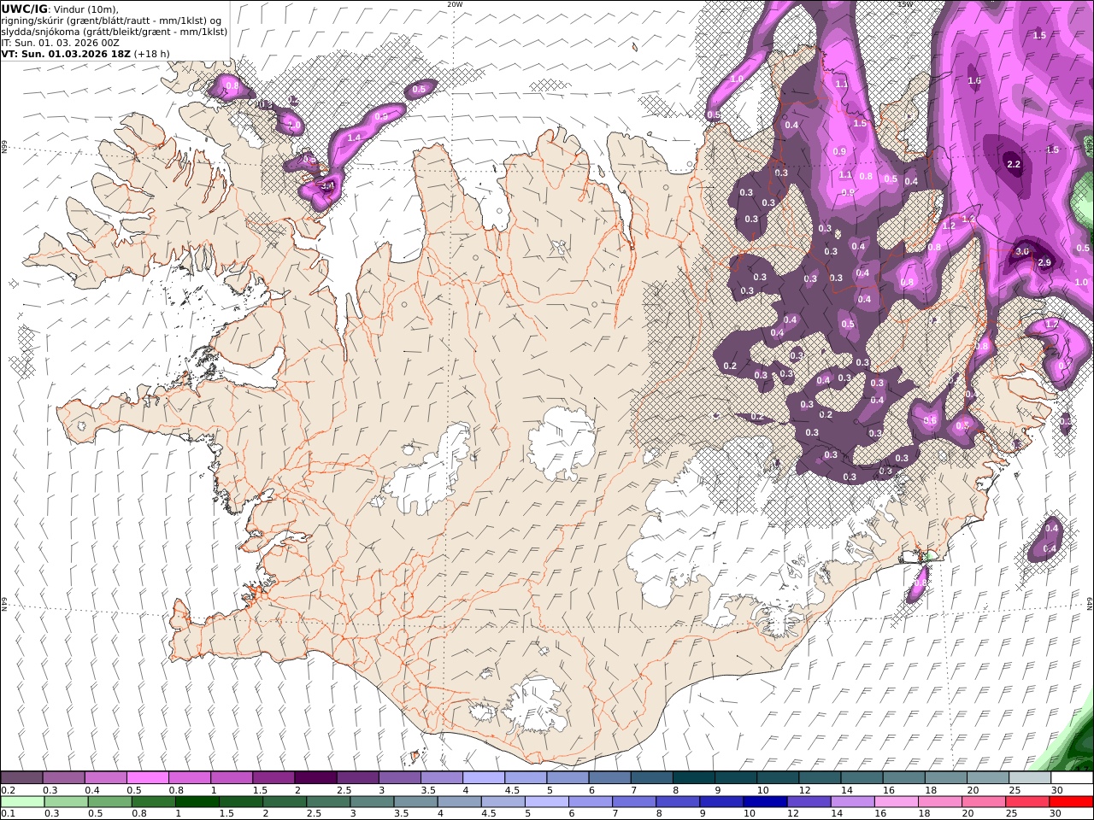This screenshot has width=1094, height=820.
Task: Click the '20W' longitude label at top
Action: pos(455,4)
